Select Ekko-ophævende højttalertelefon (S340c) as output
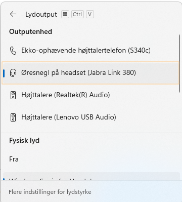Image resolution: width=182 pixels, height=202 pixels. coord(90,51)
